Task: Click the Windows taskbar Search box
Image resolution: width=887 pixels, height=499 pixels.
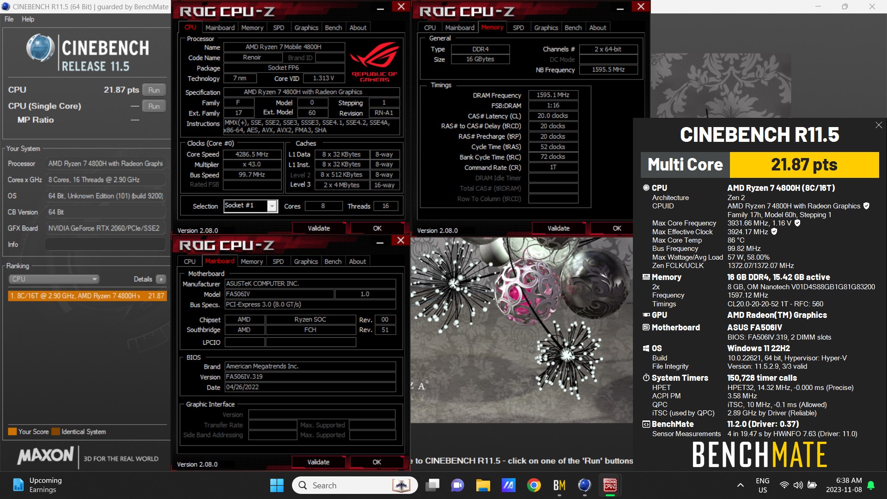Action: pos(355,485)
